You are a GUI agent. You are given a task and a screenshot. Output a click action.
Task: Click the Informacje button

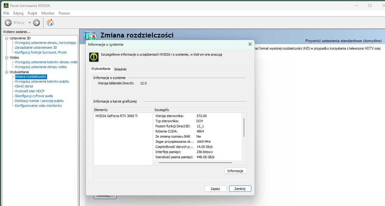235,171
